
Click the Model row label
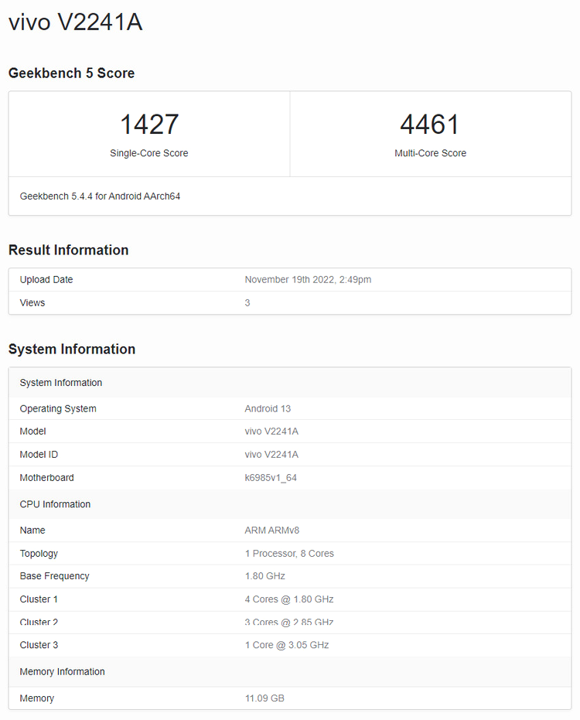tap(32, 432)
